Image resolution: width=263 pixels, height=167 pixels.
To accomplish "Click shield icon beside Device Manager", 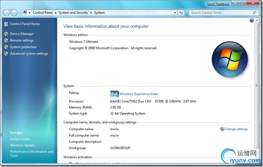I will pyautogui.click(x=6, y=34).
